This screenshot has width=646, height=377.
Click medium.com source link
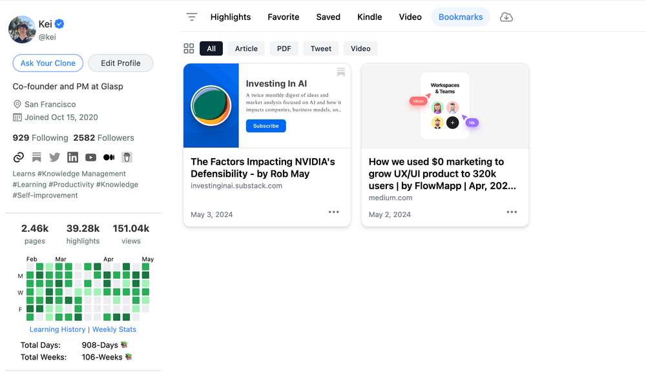tap(391, 198)
